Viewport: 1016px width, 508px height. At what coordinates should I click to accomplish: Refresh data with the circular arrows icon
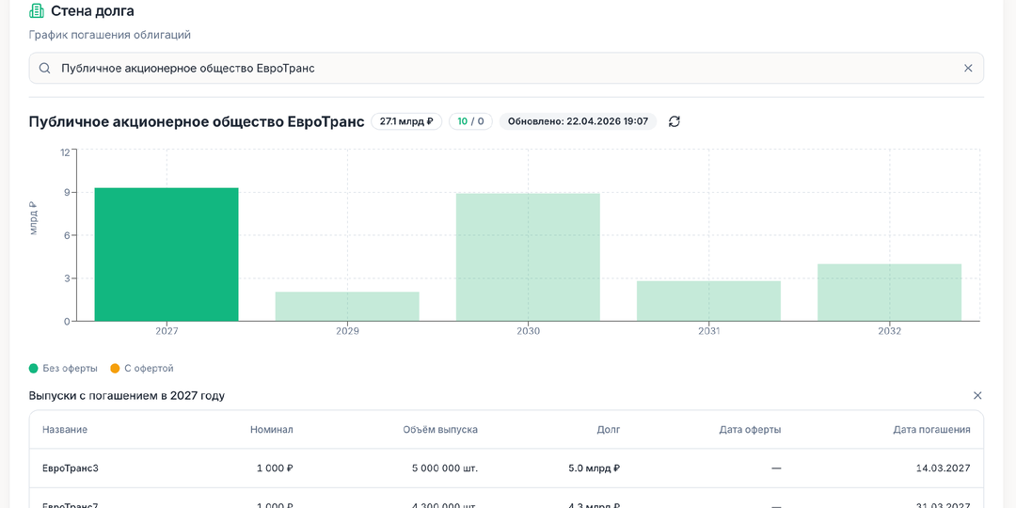point(675,121)
